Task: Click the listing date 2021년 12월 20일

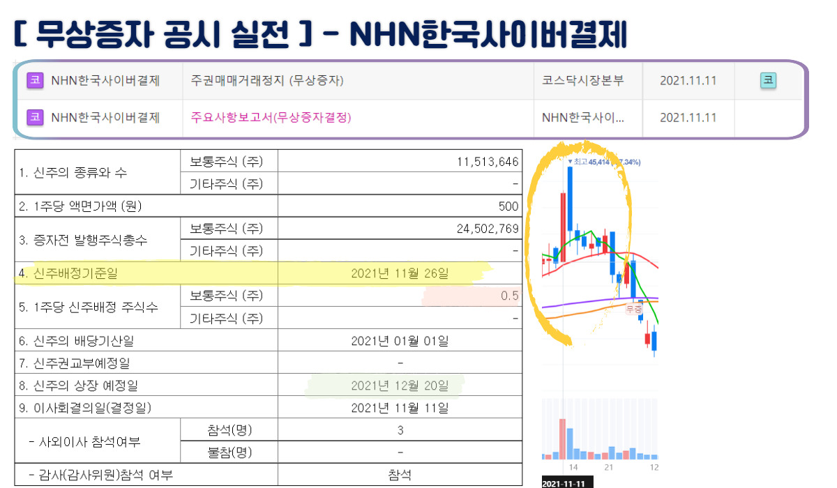Action: 400,386
